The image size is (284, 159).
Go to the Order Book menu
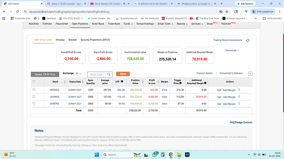coord(98,24)
